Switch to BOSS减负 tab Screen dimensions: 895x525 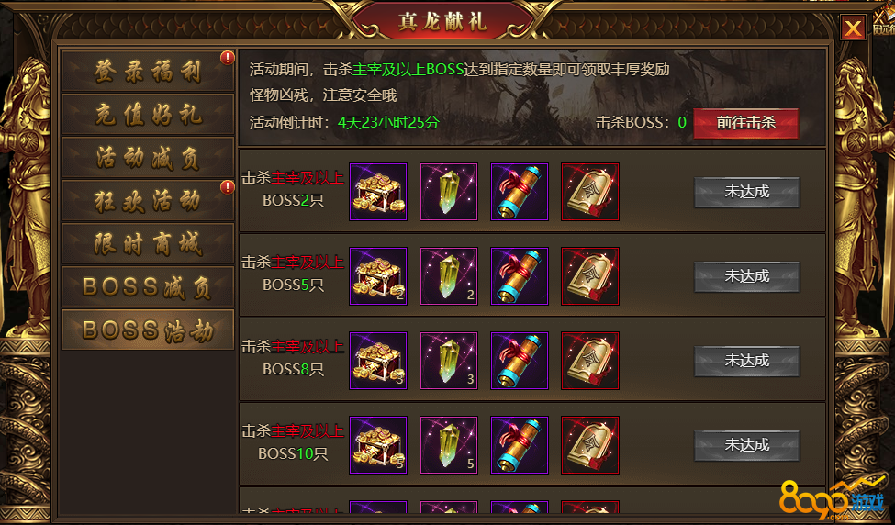click(148, 286)
